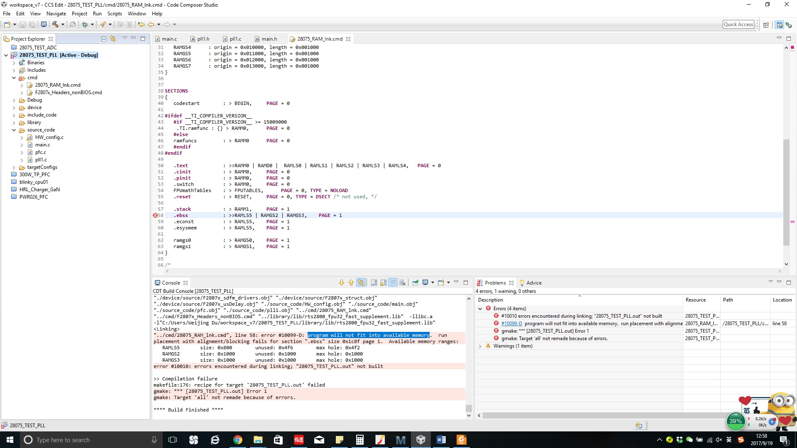Open Build hammer dropdown arrow
The height and width of the screenshot is (448, 797).
pos(63,24)
